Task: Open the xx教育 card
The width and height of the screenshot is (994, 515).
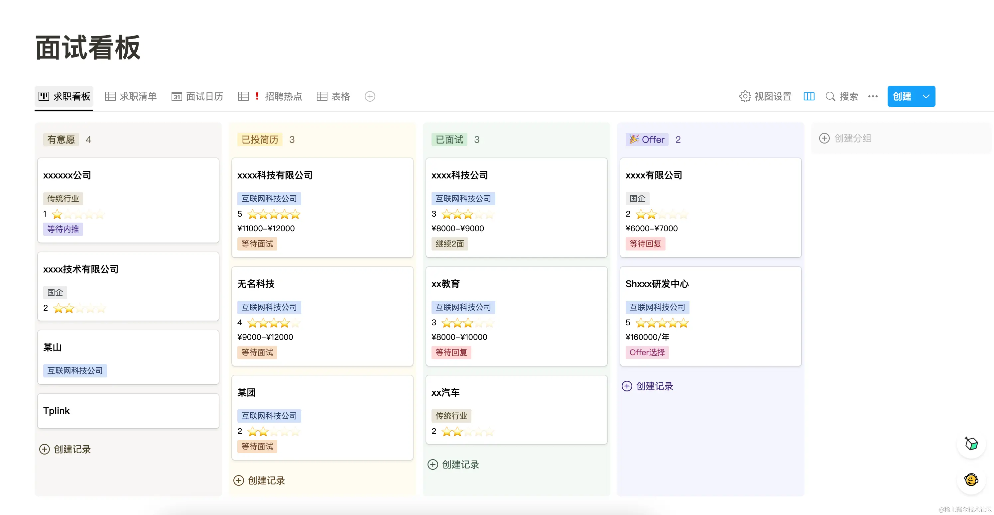Action: tap(516, 316)
